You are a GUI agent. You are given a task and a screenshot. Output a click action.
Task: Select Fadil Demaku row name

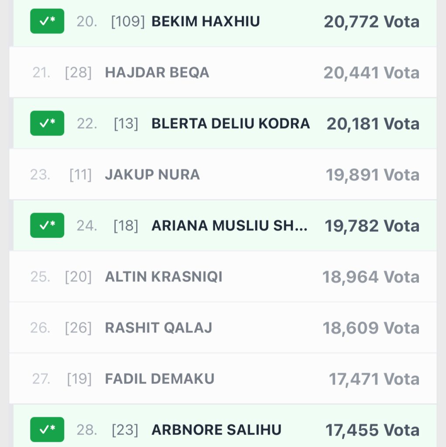(160, 379)
